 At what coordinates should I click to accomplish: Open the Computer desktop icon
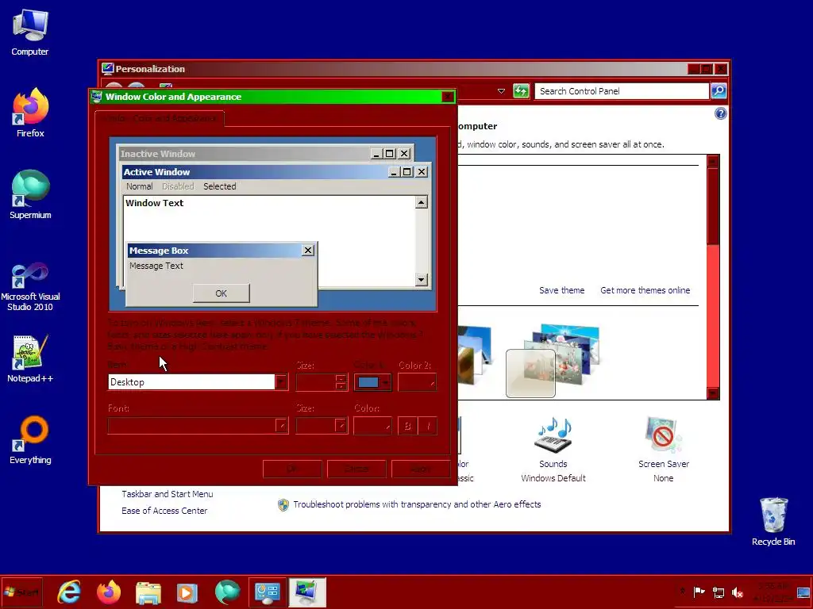(30, 32)
